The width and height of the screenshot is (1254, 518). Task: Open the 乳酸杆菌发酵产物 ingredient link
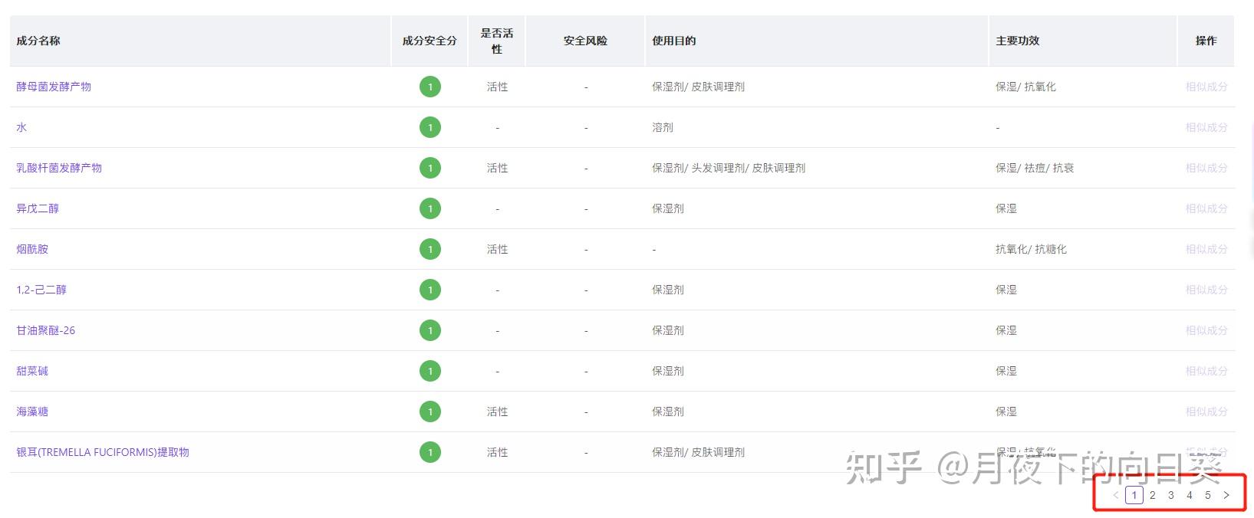[x=59, y=168]
